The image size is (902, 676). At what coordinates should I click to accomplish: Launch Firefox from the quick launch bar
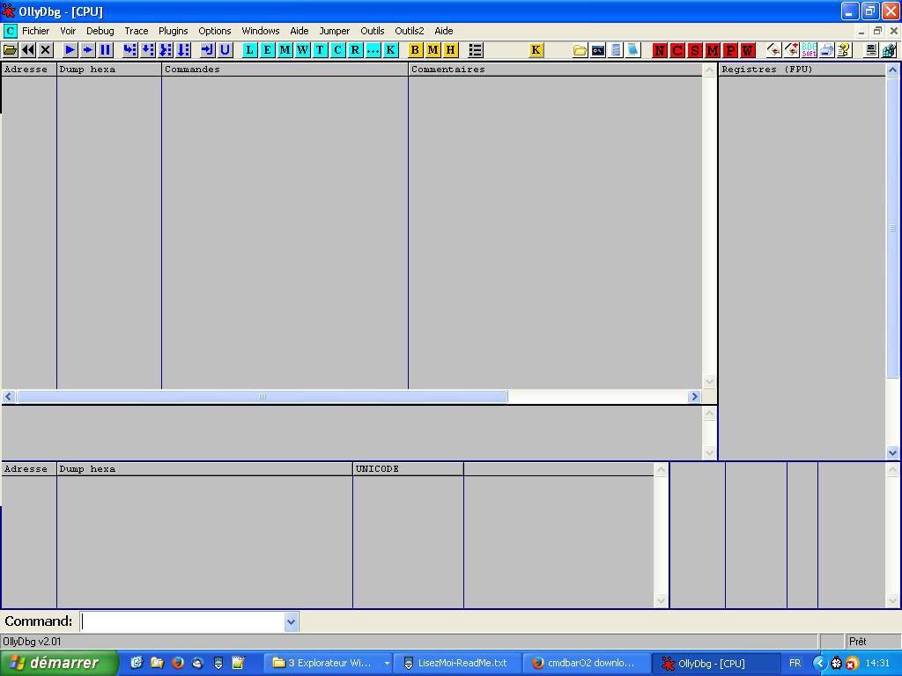tap(177, 663)
